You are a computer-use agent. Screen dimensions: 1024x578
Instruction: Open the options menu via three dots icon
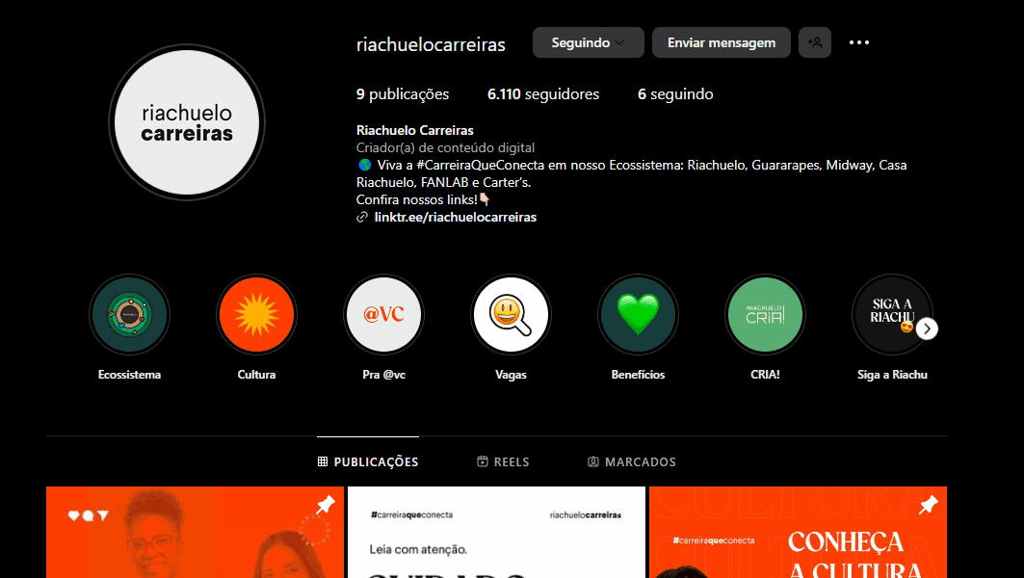point(858,42)
